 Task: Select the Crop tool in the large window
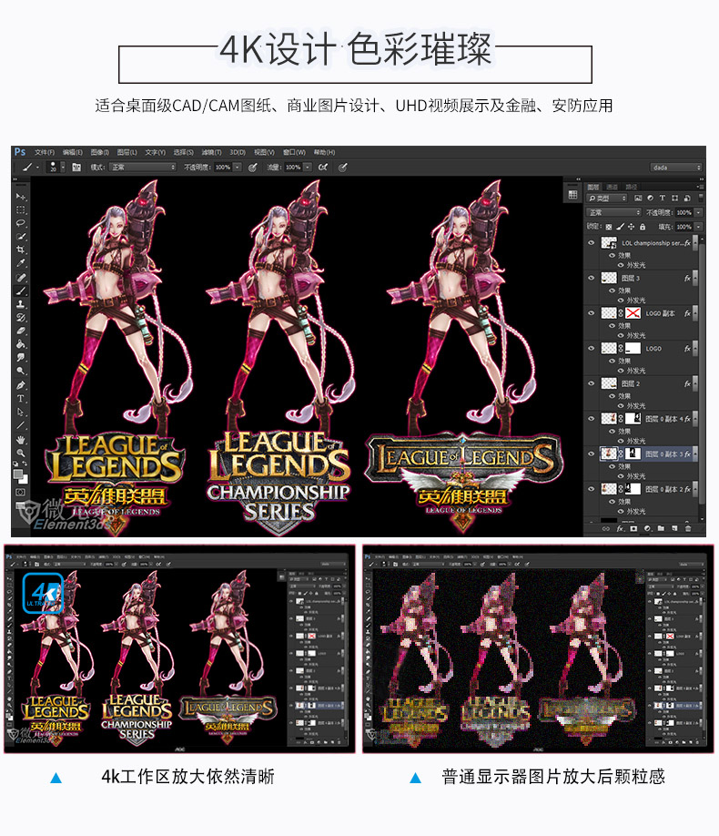coord(21,250)
